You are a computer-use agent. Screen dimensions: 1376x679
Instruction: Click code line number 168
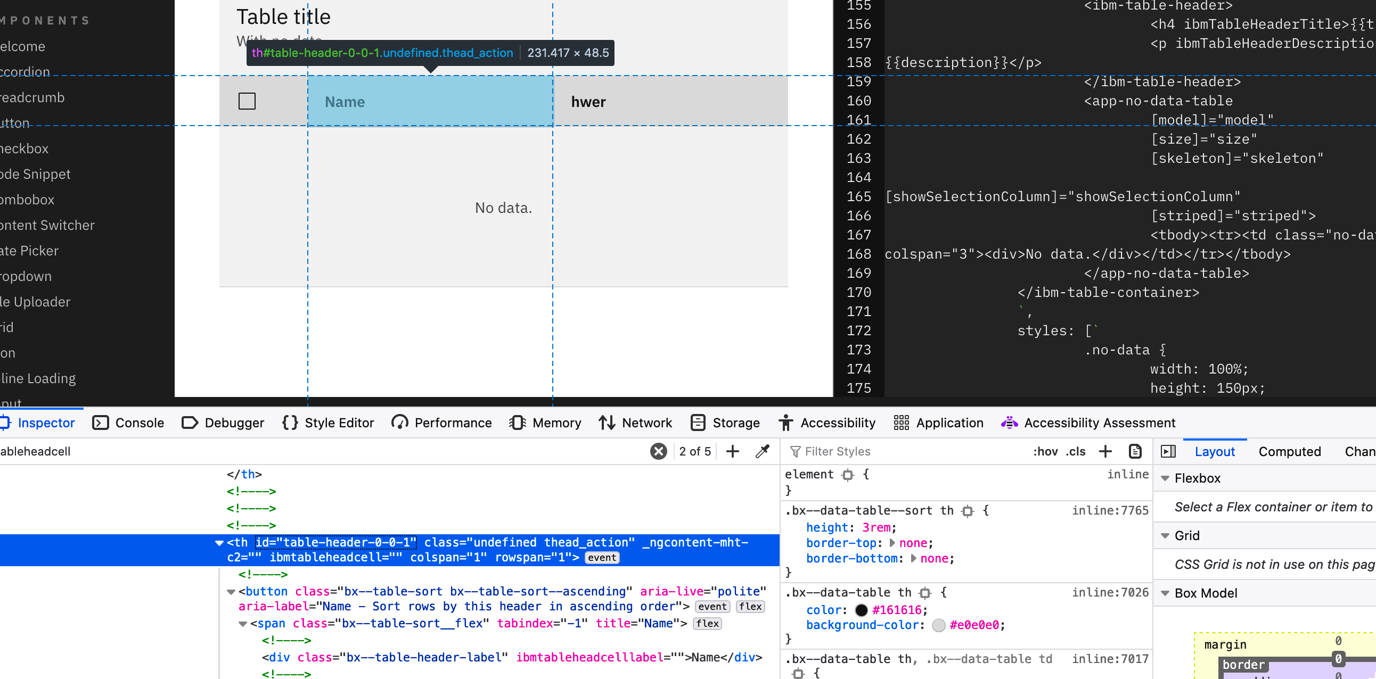(x=858, y=254)
